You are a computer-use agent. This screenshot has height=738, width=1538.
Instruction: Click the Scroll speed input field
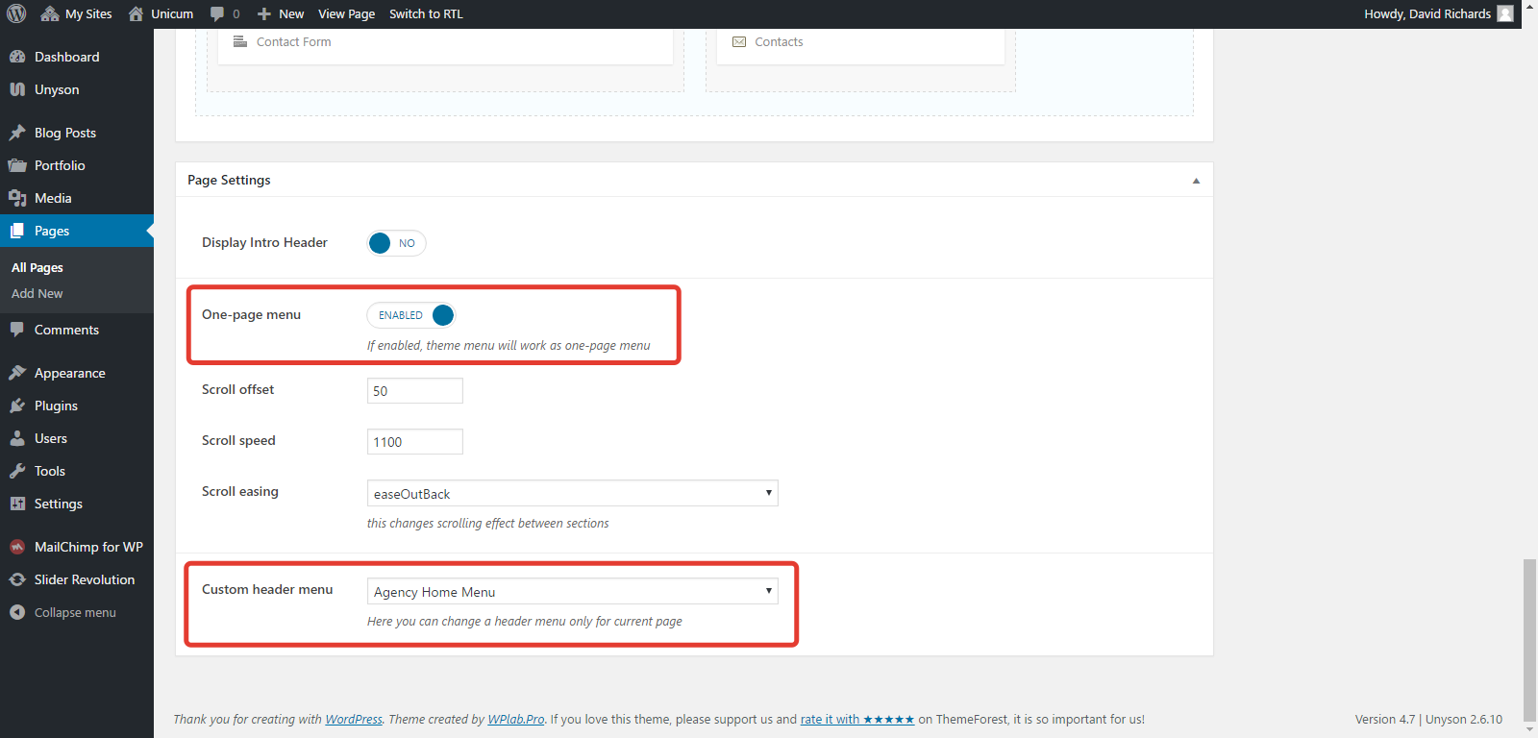pyautogui.click(x=415, y=441)
